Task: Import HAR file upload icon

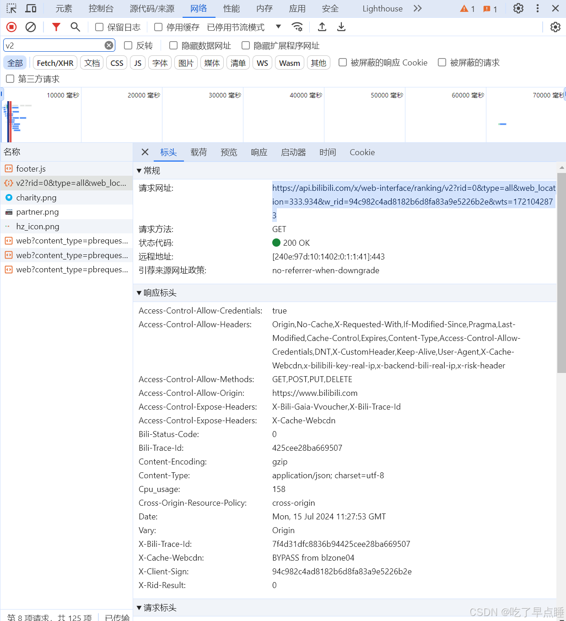Action: tap(322, 27)
